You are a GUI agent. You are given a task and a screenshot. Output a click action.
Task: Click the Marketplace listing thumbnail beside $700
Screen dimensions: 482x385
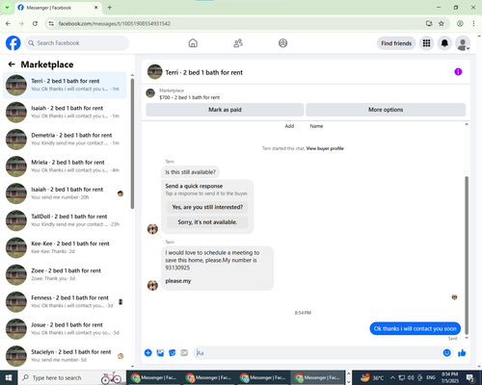[x=150, y=93]
